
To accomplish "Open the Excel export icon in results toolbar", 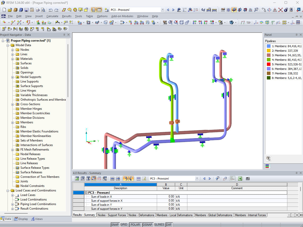I will click(240, 178).
